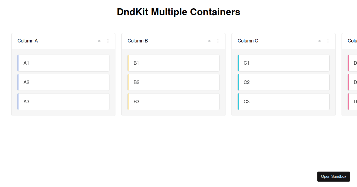Select the C2 card in Column C

[x=283, y=82]
